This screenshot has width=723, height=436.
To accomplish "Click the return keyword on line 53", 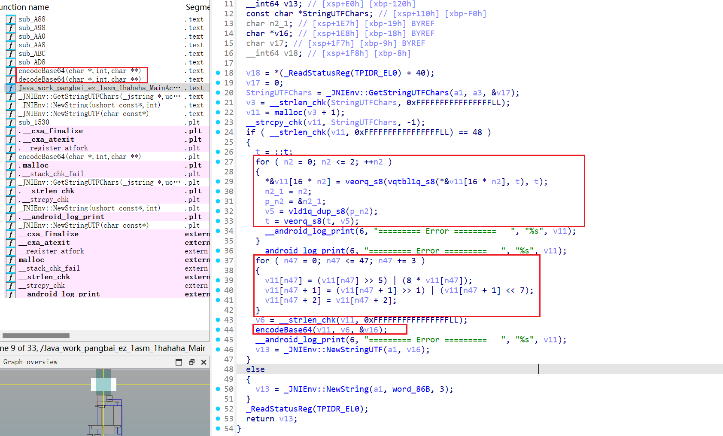I will click(260, 419).
